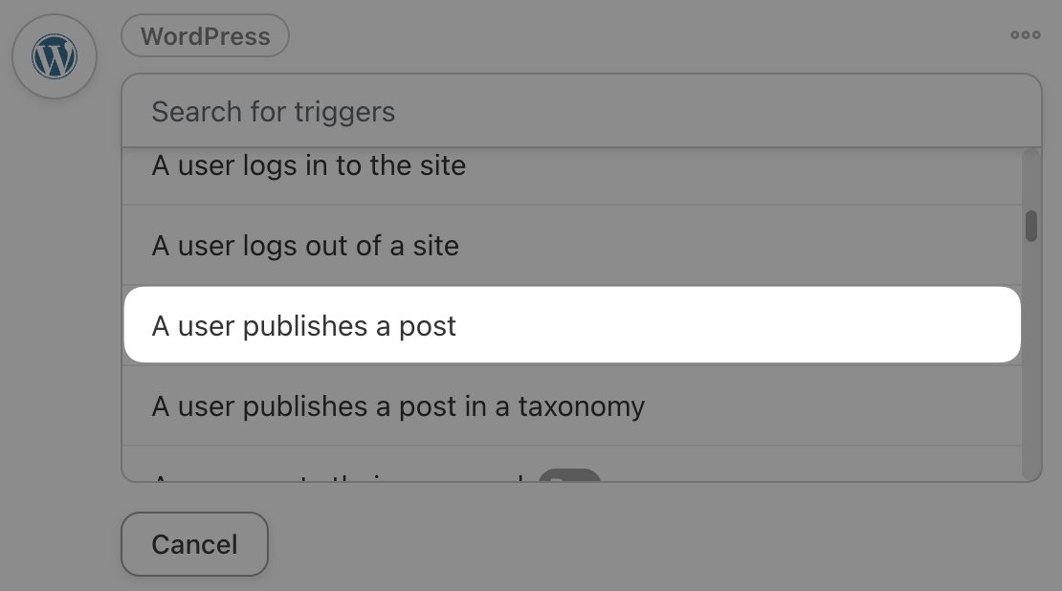Image resolution: width=1062 pixels, height=591 pixels.
Task: Focus the Search for triggers field
Action: [581, 111]
